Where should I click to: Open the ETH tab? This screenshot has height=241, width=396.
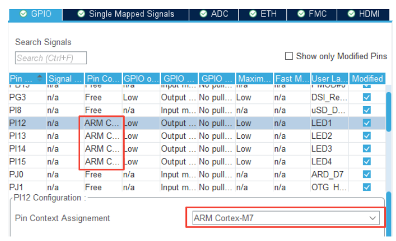pos(263,14)
